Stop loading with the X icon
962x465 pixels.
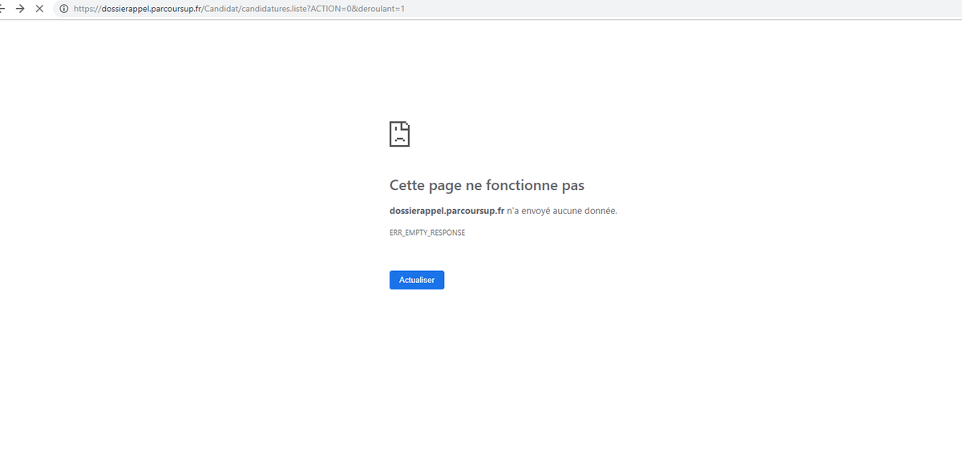pyautogui.click(x=39, y=8)
